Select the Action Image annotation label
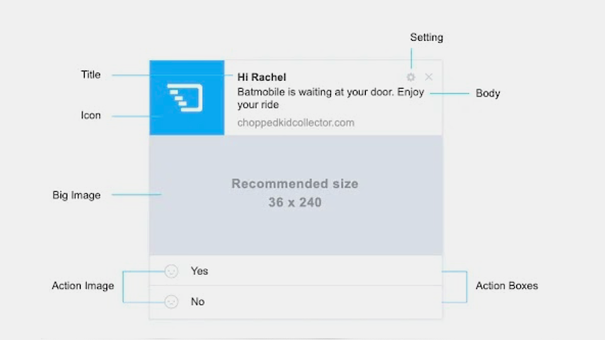 coord(83,285)
